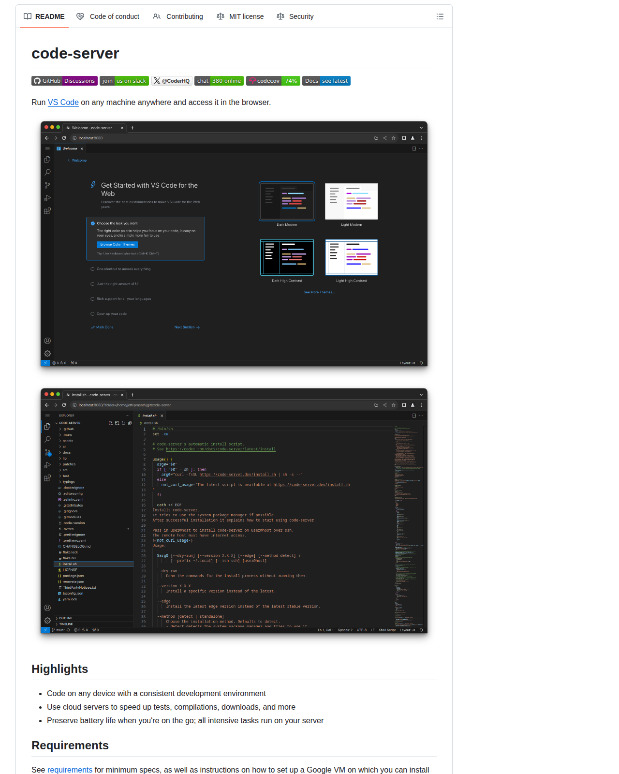Open the Docs see latest badge

(326, 81)
